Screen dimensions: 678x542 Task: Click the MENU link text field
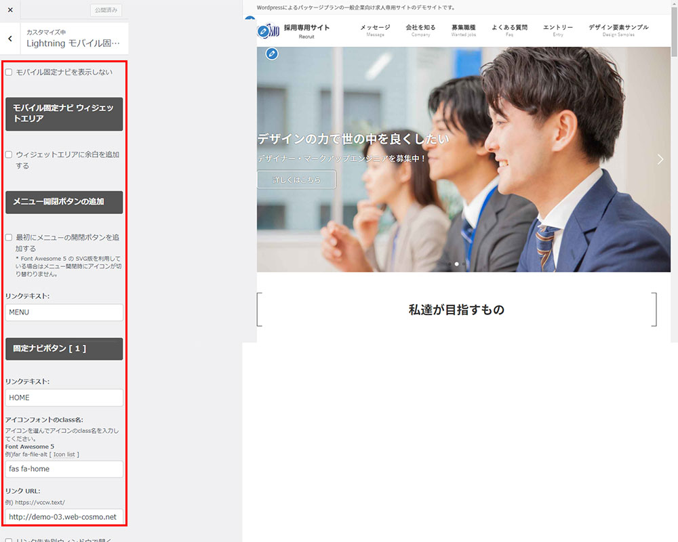64,312
